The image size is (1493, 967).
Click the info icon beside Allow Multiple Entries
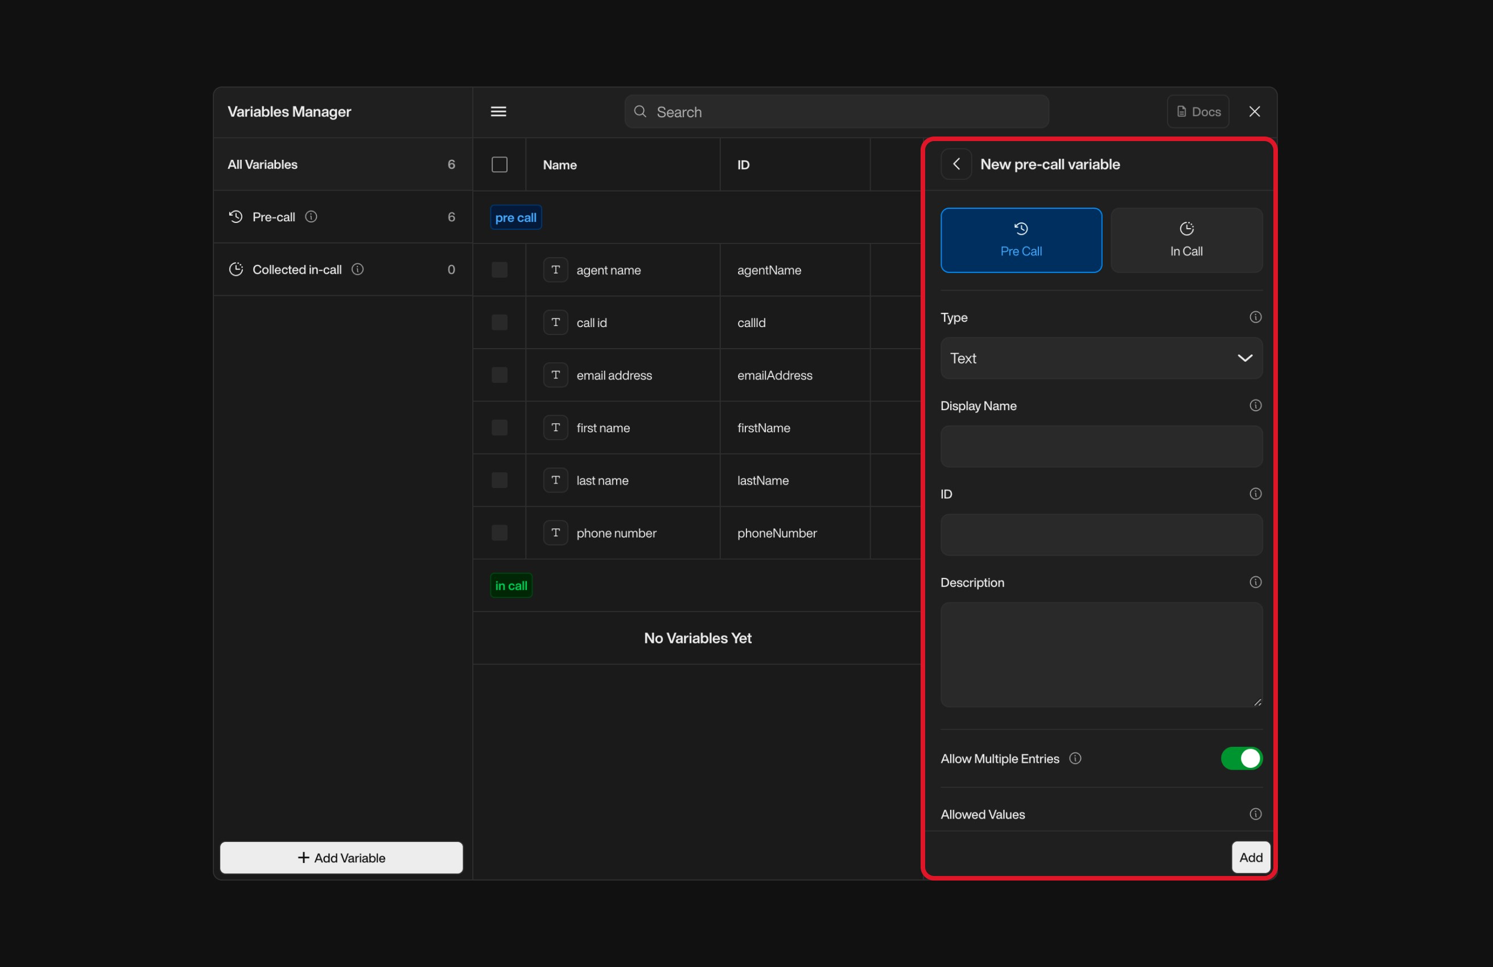pos(1074,758)
